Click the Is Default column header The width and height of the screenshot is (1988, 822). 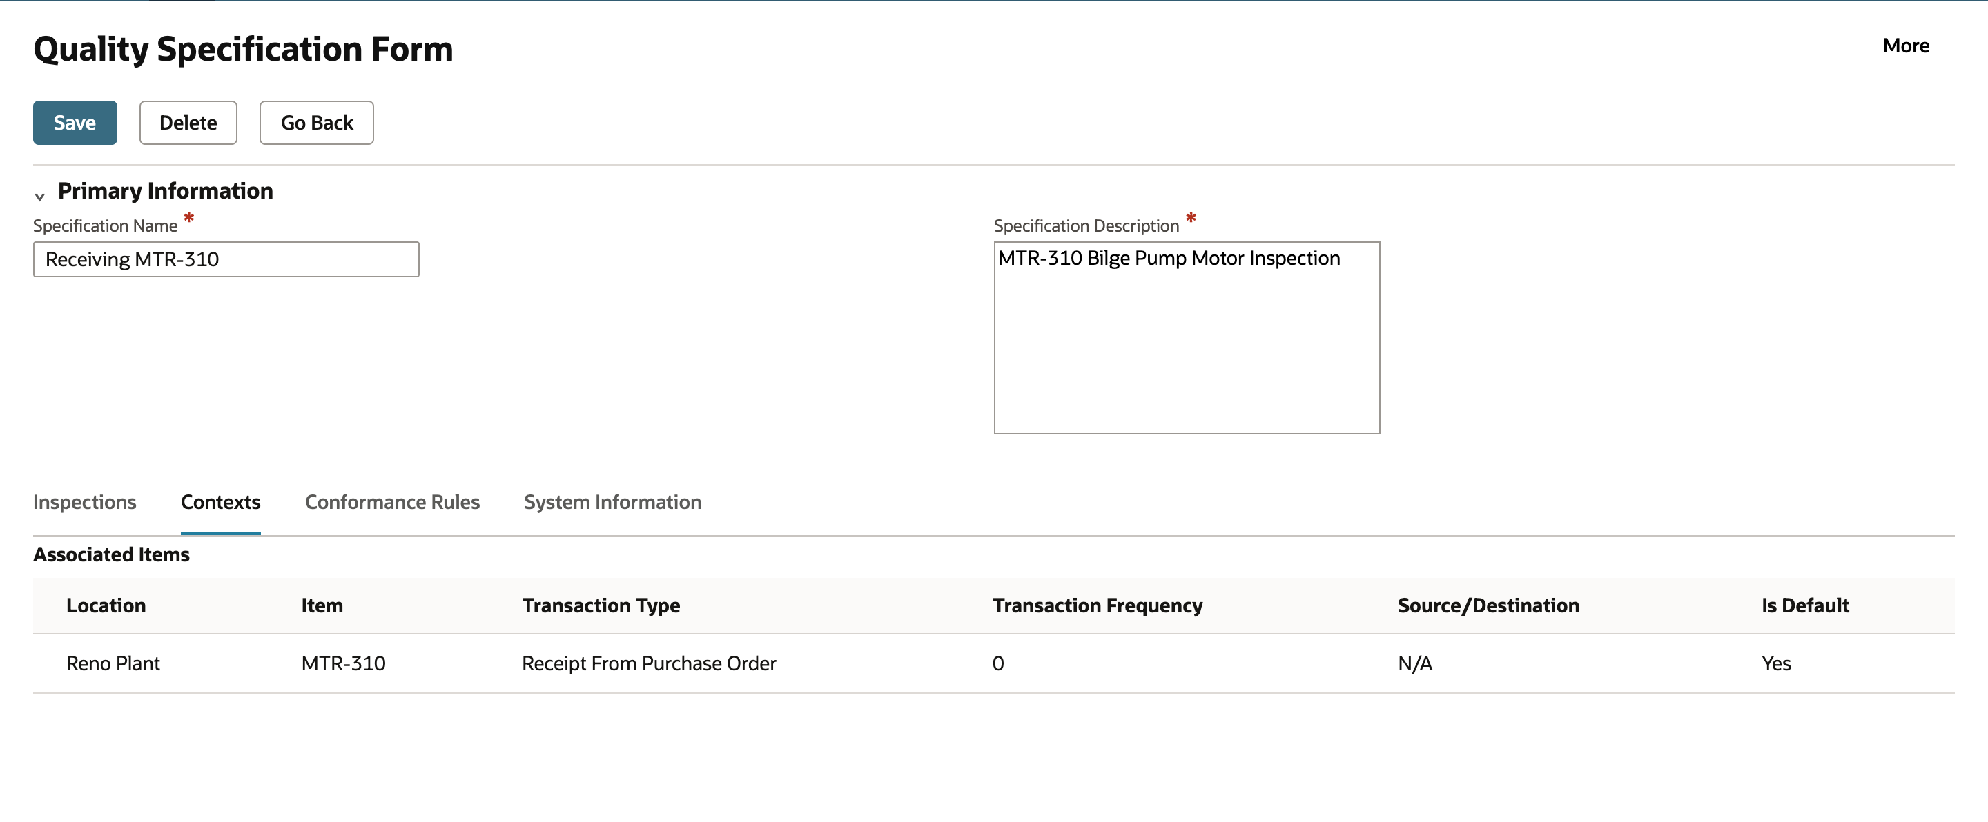coord(1805,605)
